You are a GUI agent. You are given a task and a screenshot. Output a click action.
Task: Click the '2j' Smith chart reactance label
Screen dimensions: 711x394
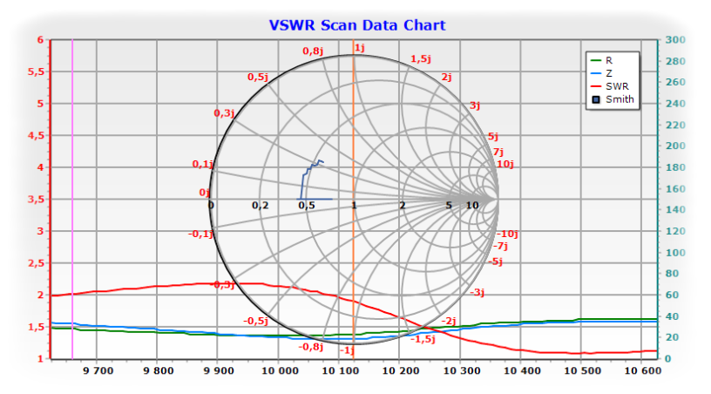(x=447, y=77)
